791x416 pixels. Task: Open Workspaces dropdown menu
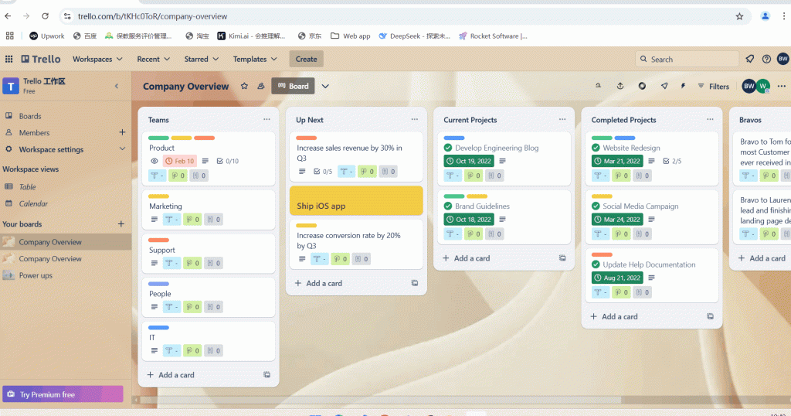(97, 59)
